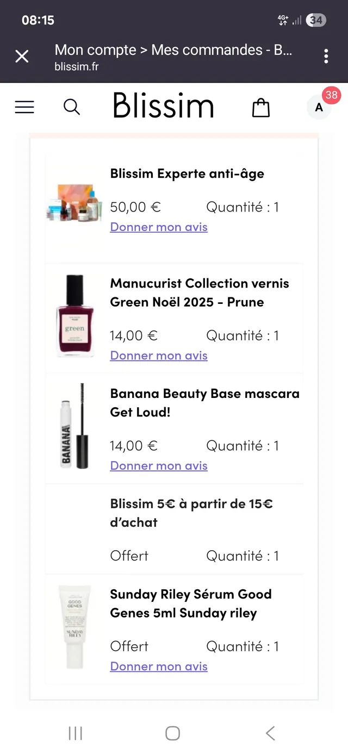Open the account avatar with notification badge
Image resolution: width=348 pixels, height=754 pixels.
(x=318, y=107)
